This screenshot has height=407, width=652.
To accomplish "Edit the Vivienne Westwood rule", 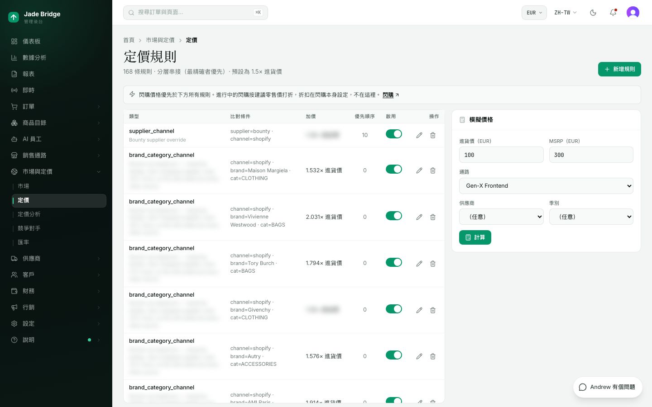I will tap(419, 217).
